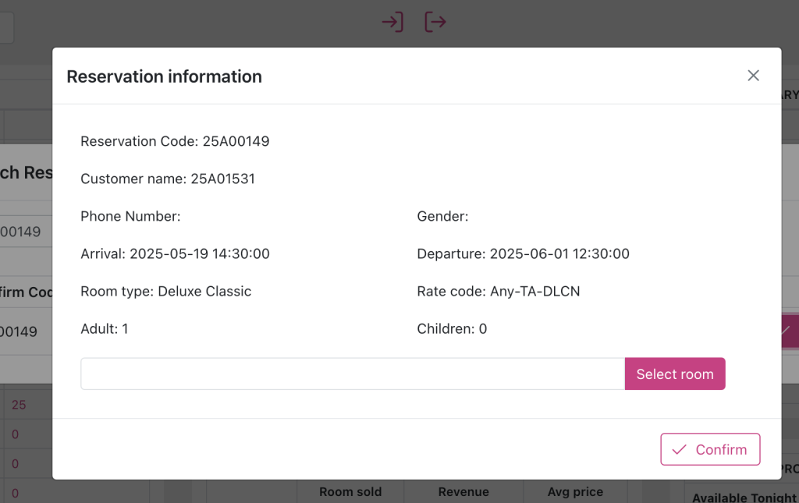This screenshot has width=799, height=503.
Task: Click the Reservation Code 25A00149 text
Action: [x=175, y=141]
